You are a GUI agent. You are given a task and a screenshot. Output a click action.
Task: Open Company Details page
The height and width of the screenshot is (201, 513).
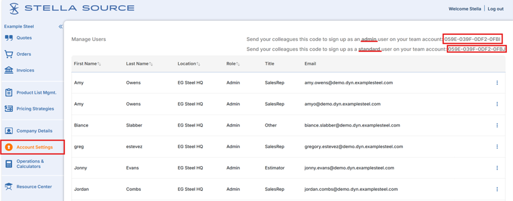click(35, 131)
